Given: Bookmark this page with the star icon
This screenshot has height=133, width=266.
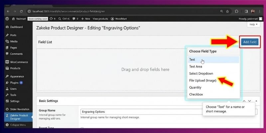Looking at the screenshot, I should click(227, 11).
